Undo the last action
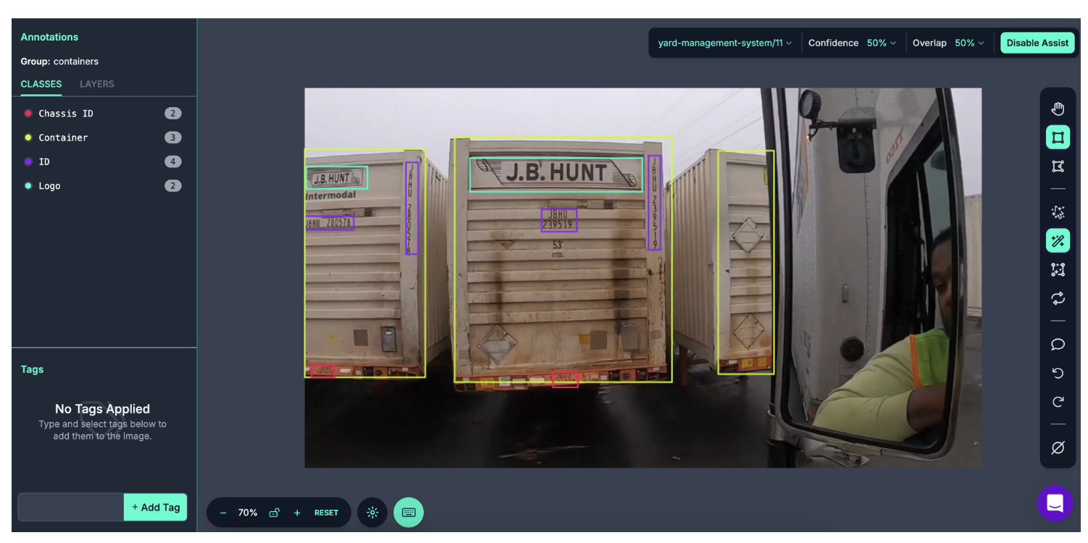The height and width of the screenshot is (543, 1088). [1058, 373]
